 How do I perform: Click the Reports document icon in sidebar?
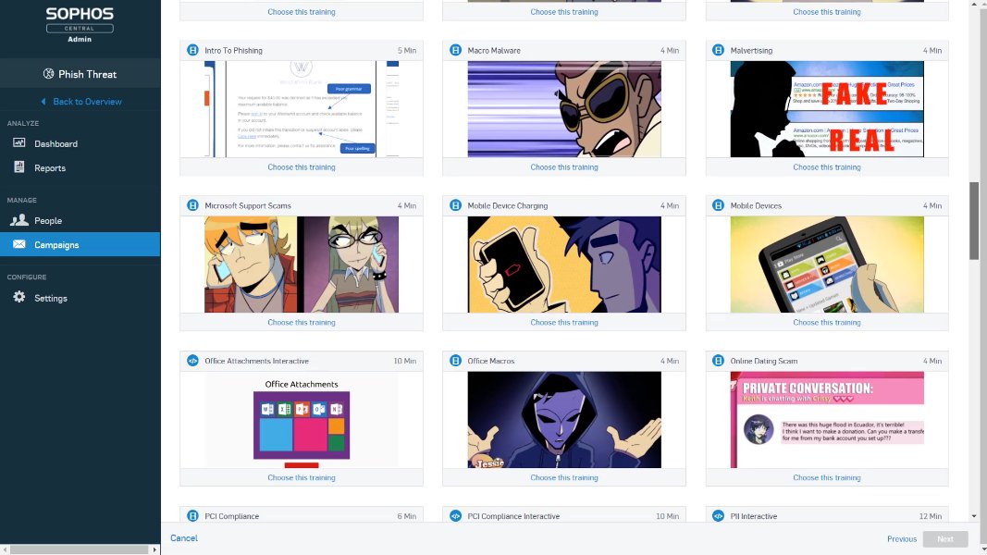19,166
